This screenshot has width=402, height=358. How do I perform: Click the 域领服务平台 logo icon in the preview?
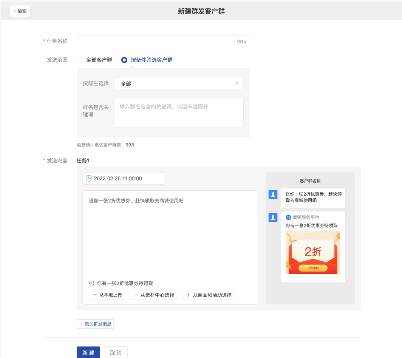tap(288, 217)
